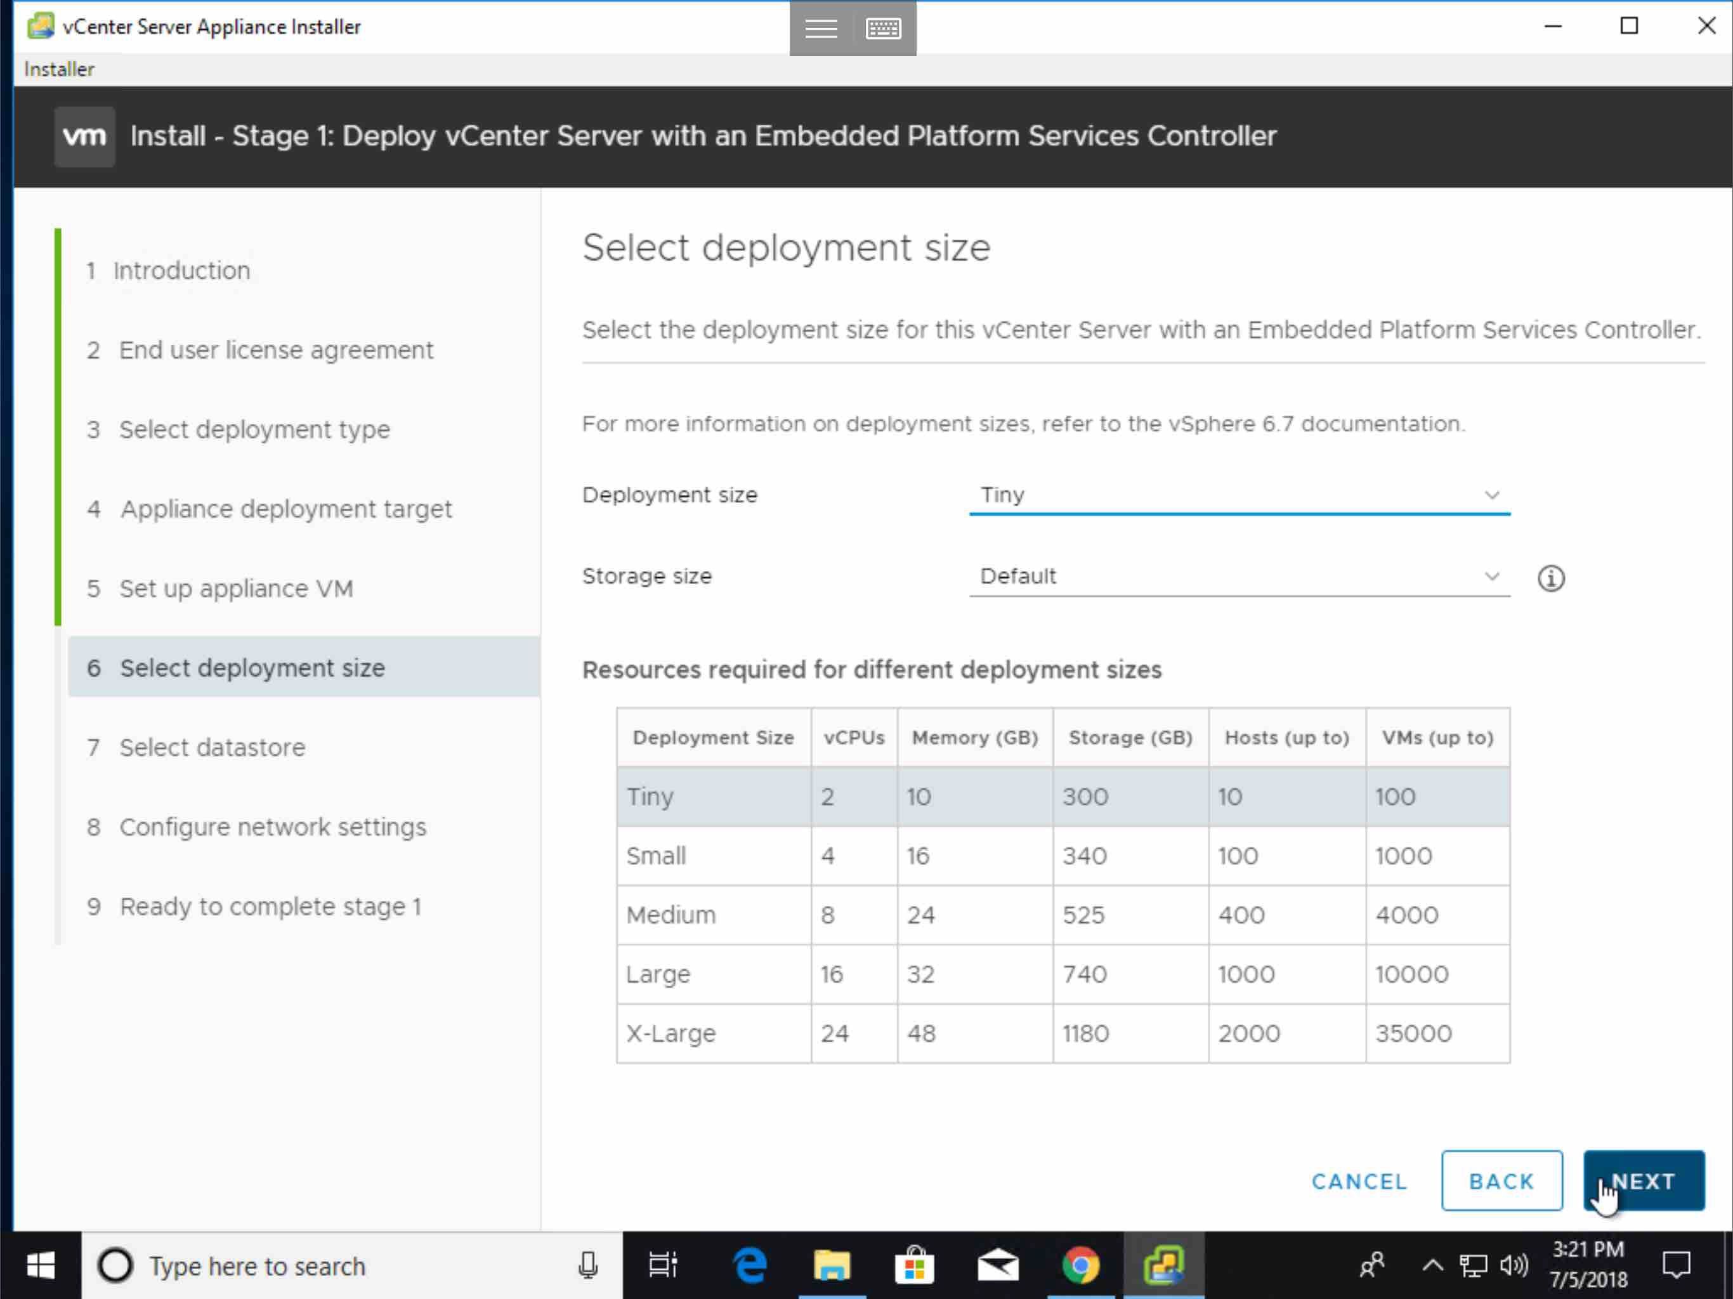Select step 6 Select deployment size
The height and width of the screenshot is (1299, 1733).
point(304,667)
